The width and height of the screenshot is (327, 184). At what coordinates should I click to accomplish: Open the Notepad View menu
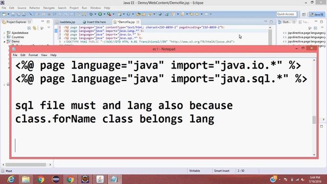point(44,55)
